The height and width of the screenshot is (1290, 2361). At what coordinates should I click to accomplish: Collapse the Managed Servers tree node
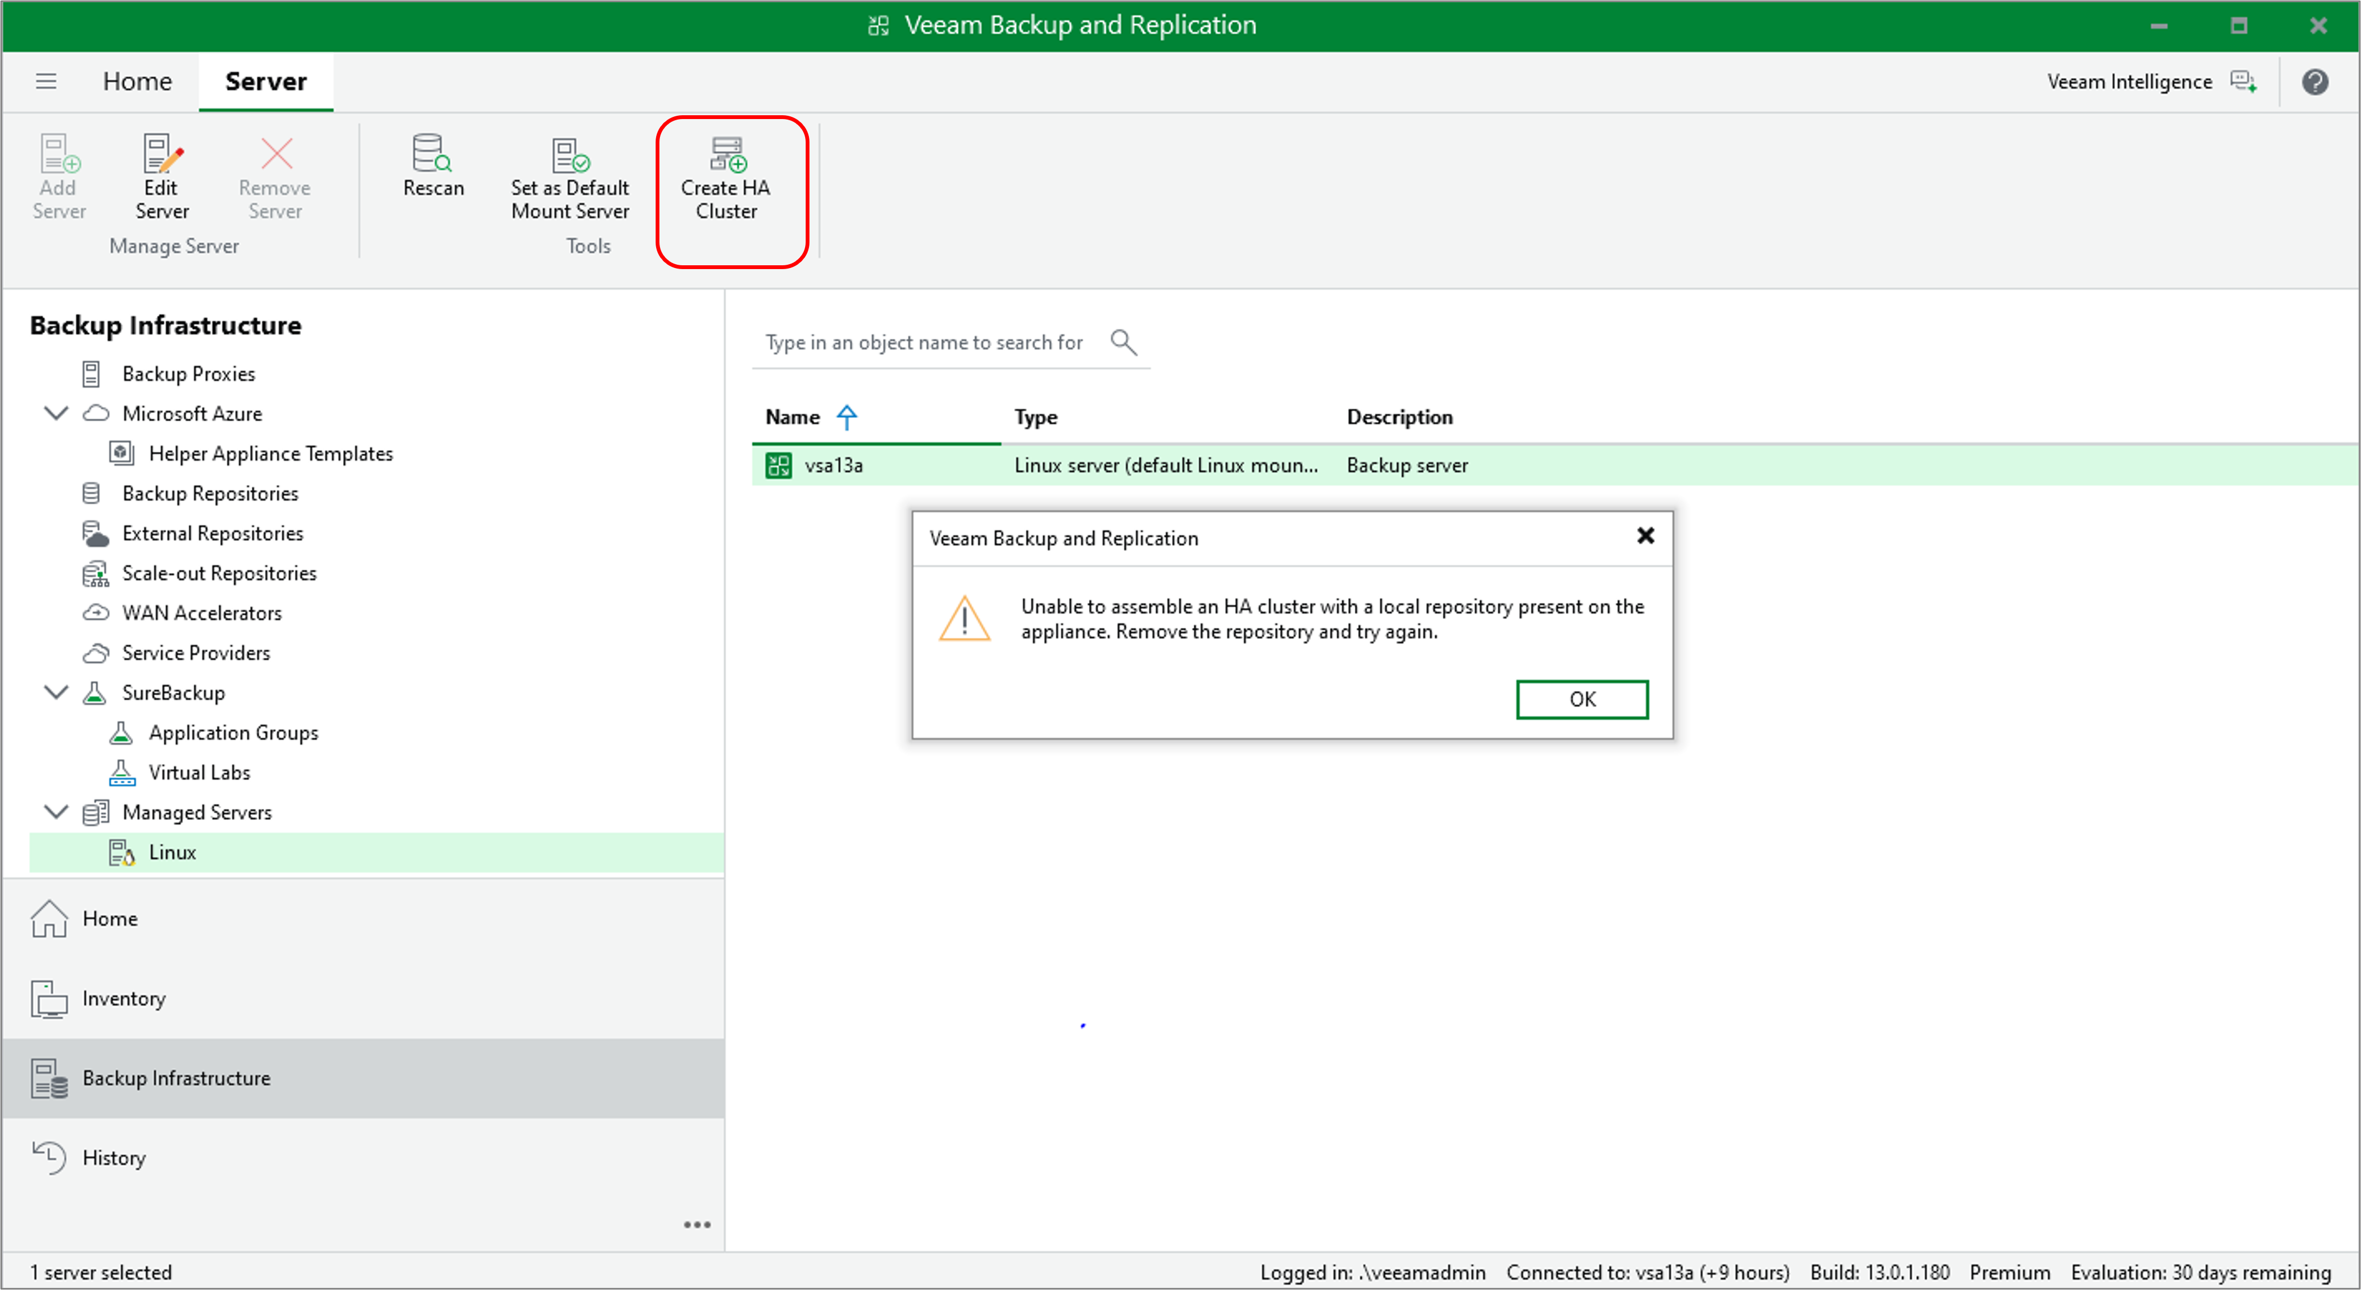click(56, 812)
